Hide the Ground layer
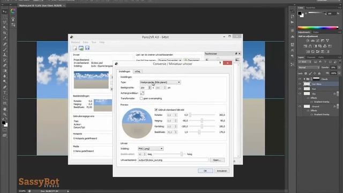 (x=300, y=106)
